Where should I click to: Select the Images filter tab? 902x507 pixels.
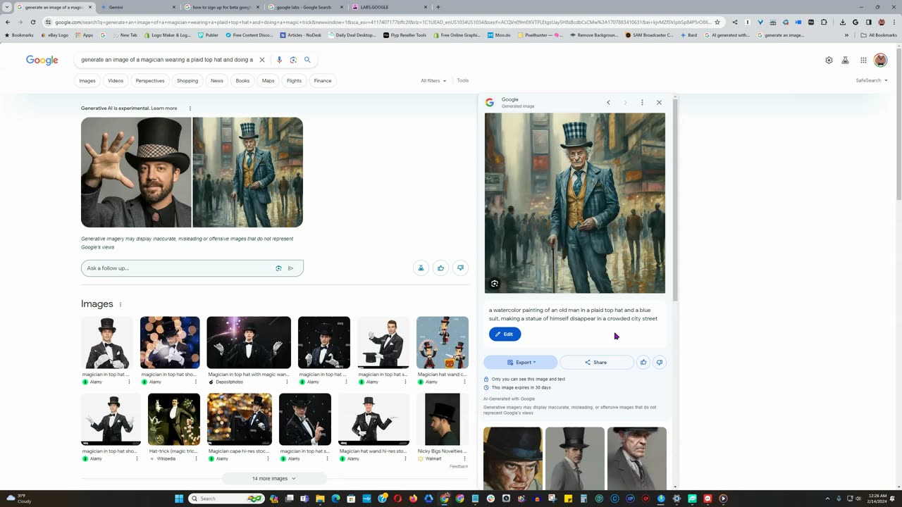87,81
